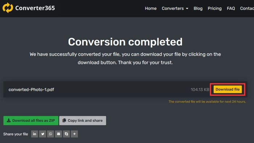Viewport: 254px width, 143px height.
Task: Click the Converter365 site name
Action: (x=35, y=8)
